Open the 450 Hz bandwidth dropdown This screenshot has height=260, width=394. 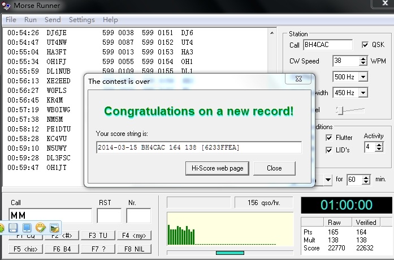[363, 93]
